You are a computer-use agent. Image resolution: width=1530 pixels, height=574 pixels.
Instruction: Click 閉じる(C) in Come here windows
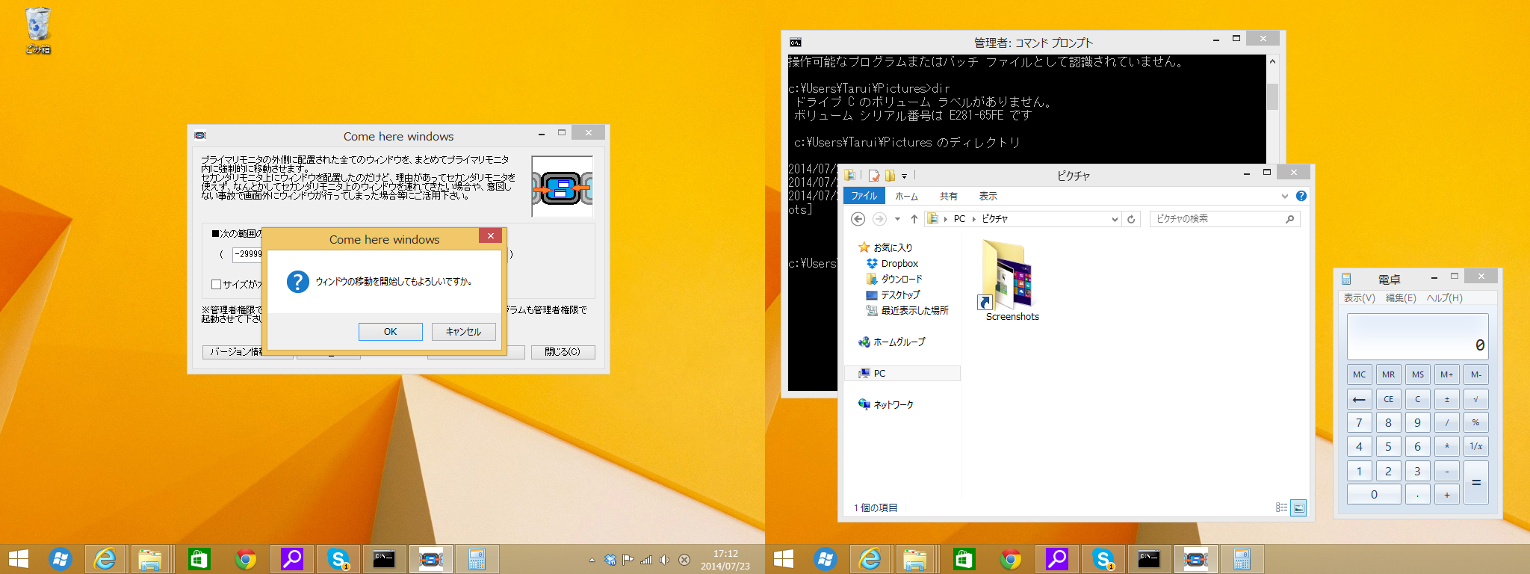(x=563, y=352)
